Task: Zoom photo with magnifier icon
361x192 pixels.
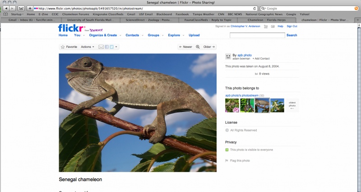Action: 198,47
